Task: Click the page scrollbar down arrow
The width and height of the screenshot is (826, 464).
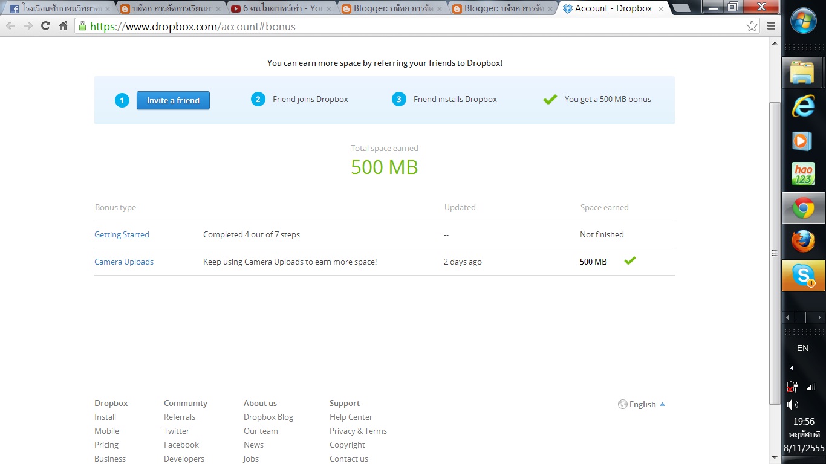Action: point(775,457)
